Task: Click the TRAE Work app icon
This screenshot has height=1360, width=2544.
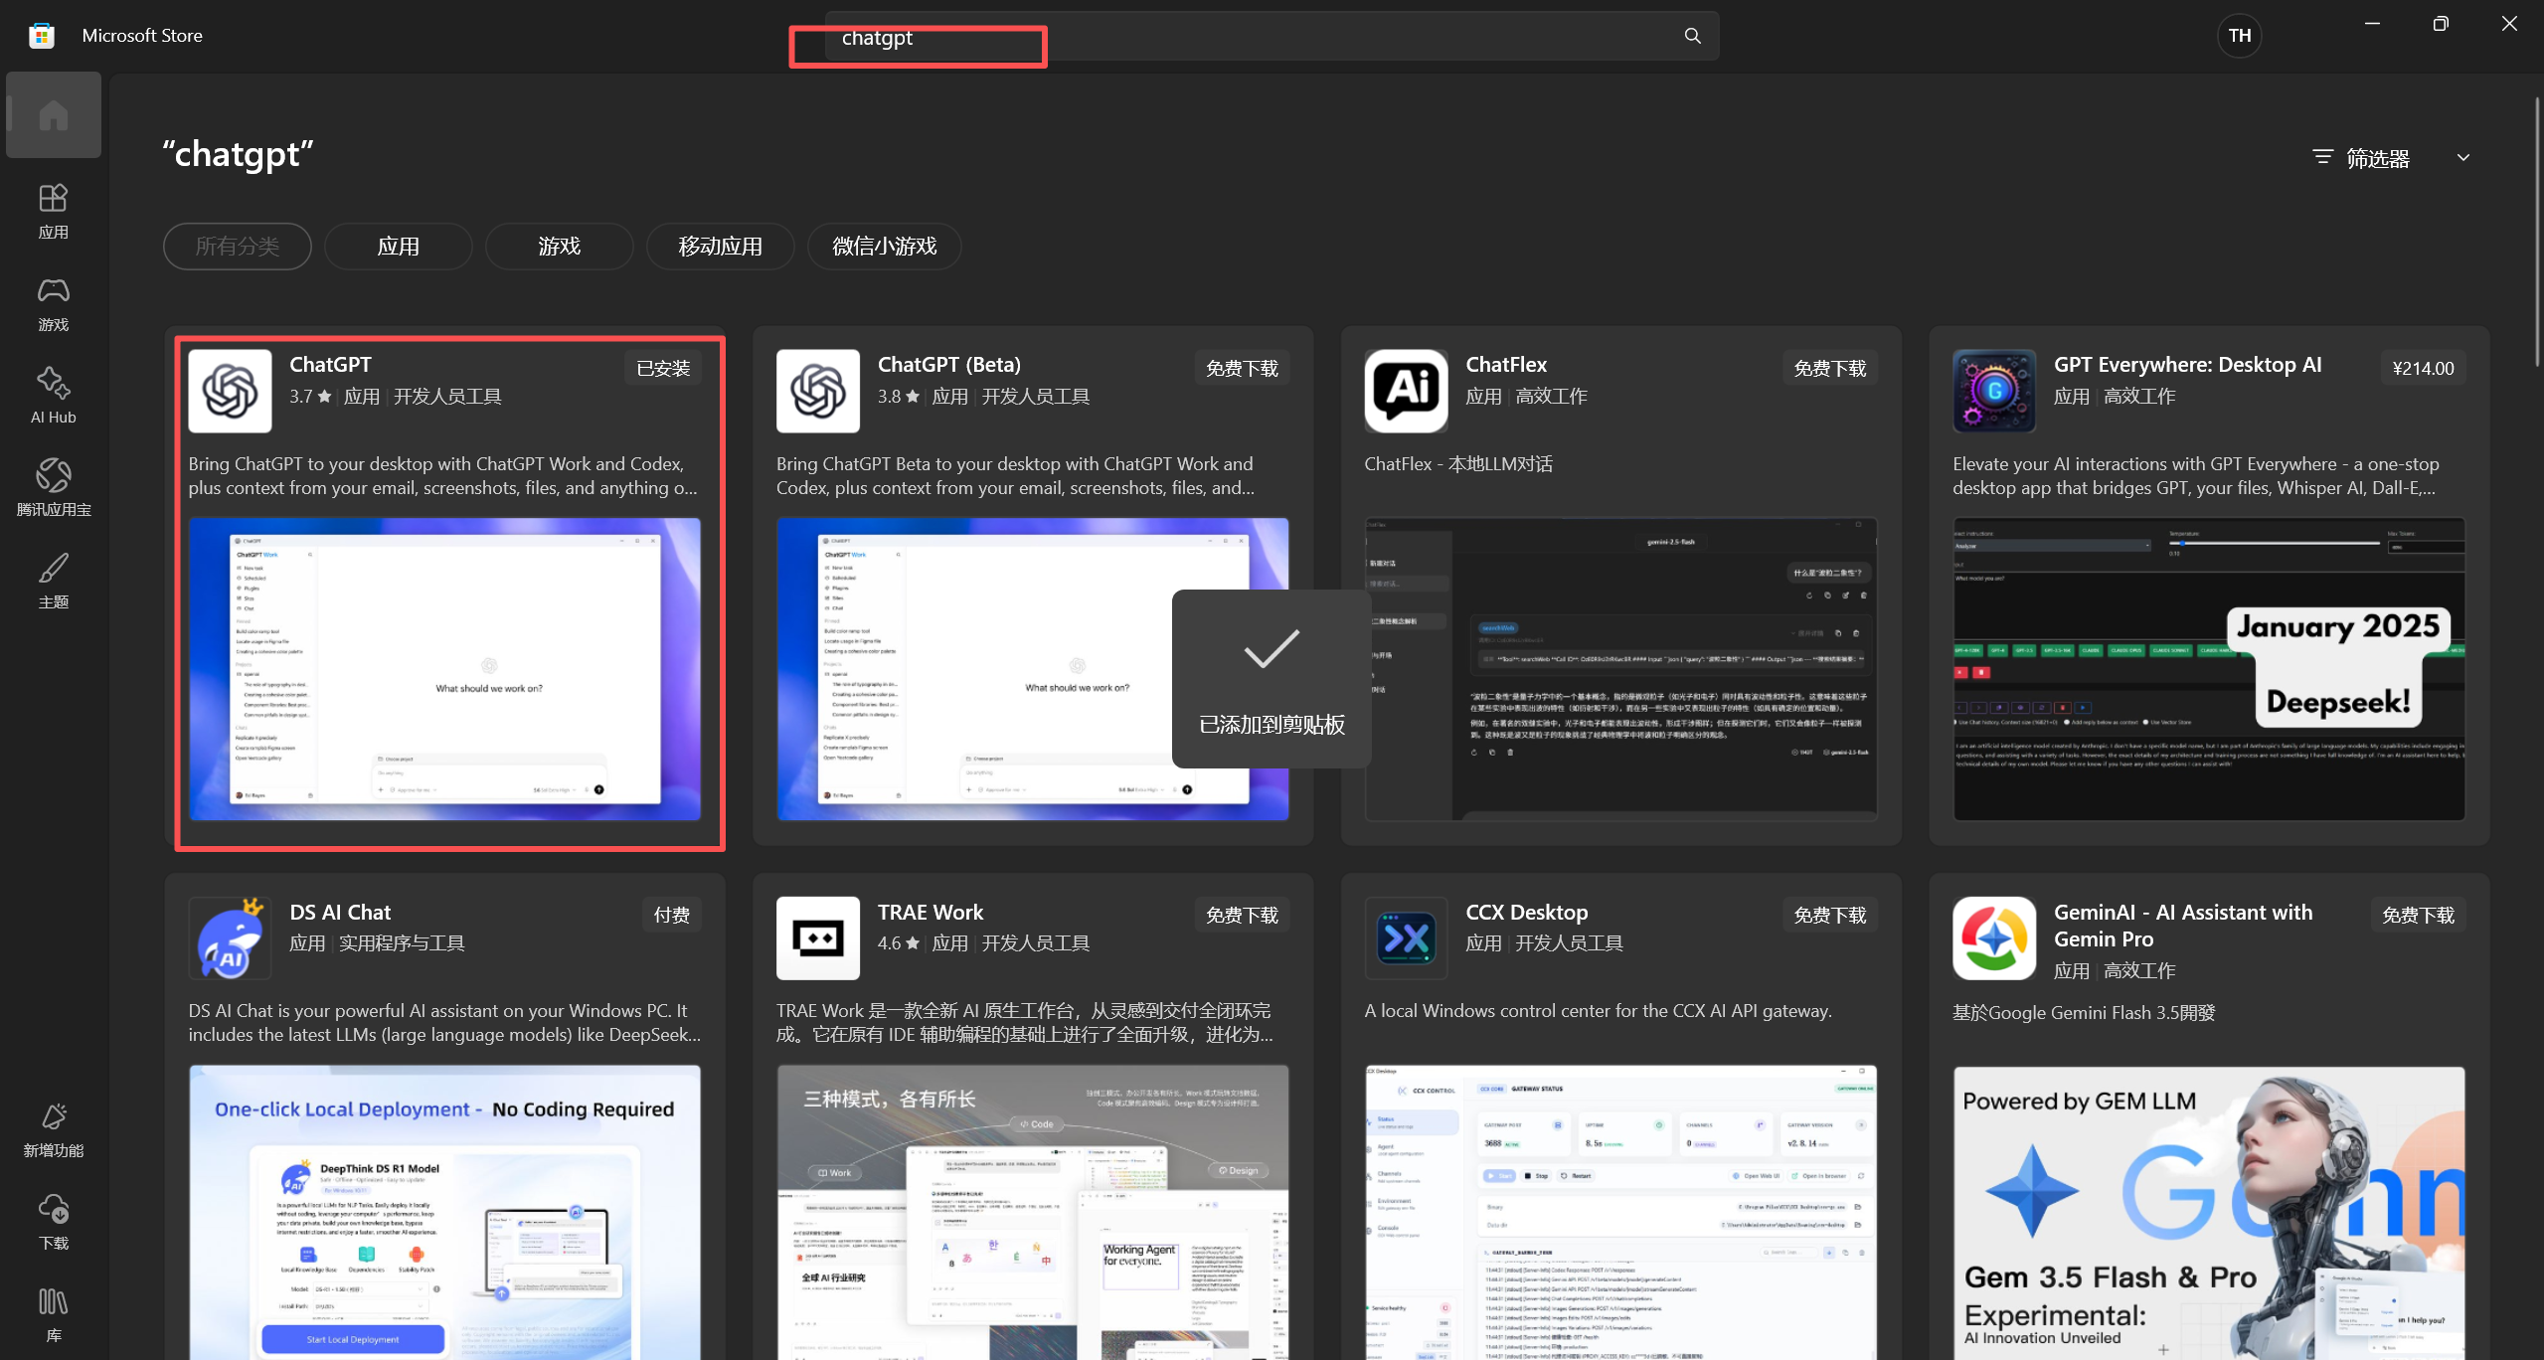Action: (818, 937)
